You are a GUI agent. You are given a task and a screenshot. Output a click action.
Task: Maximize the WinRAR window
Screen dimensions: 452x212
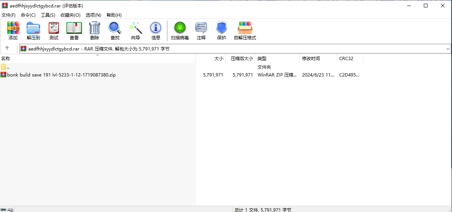pyautogui.click(x=426, y=6)
